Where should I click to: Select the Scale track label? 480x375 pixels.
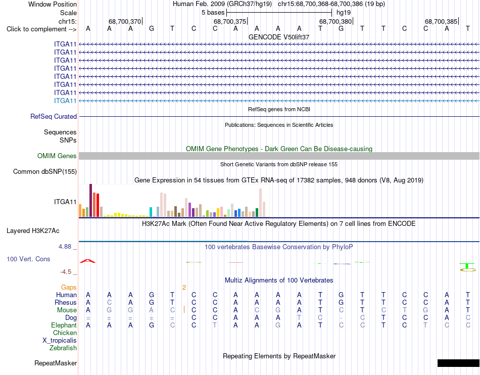coord(68,13)
